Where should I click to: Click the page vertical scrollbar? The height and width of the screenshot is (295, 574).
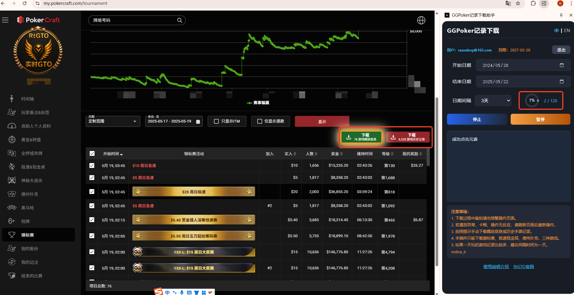pos(437,182)
